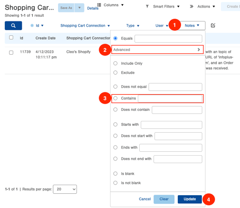Open the Shopping Cart Connection filter dropdown

click(85, 26)
